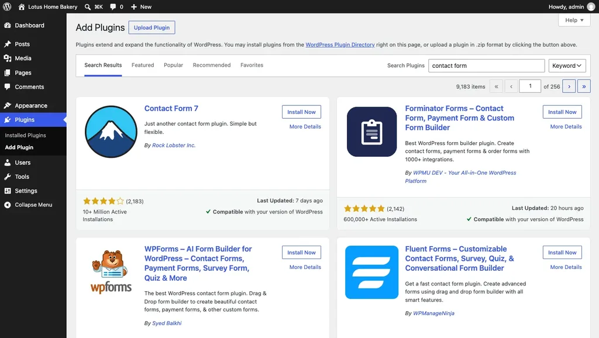Open the WordPress Plugin Directory link
599x338 pixels.
point(340,44)
